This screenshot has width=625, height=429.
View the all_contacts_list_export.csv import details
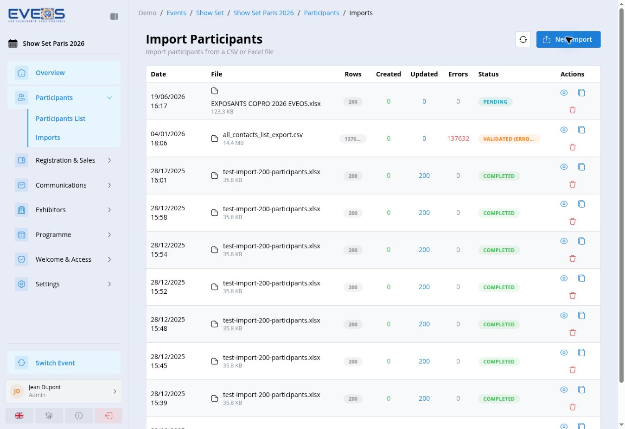click(x=564, y=130)
